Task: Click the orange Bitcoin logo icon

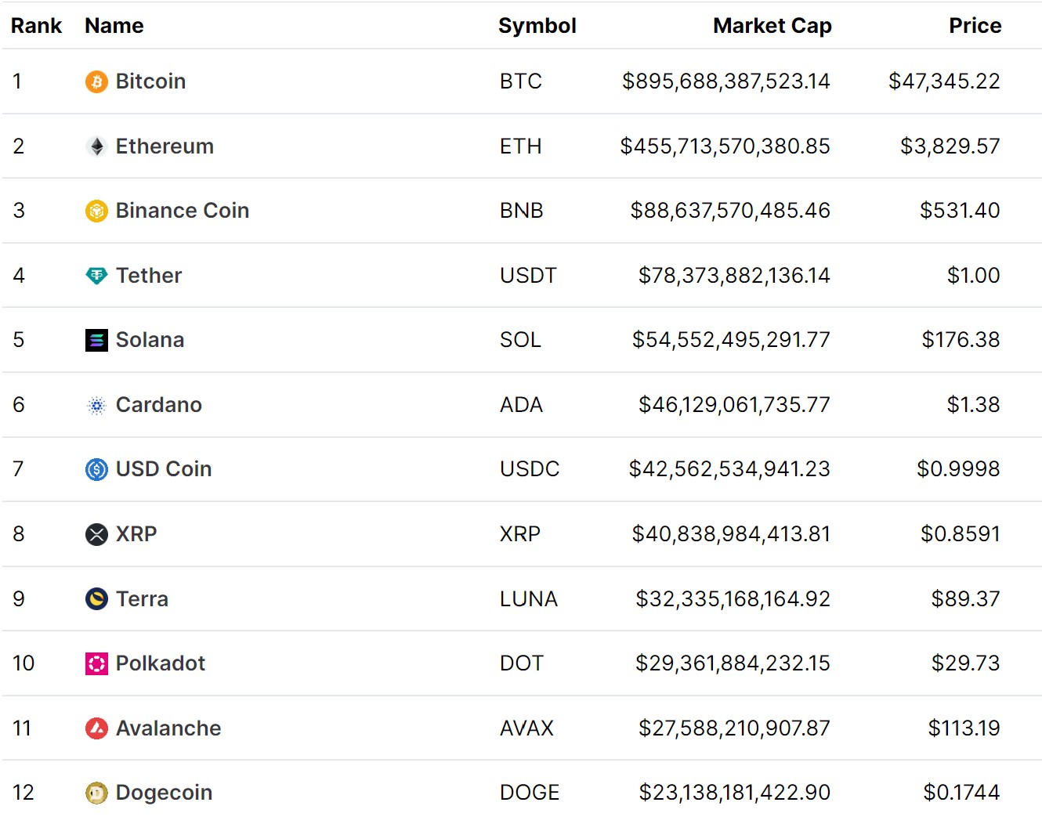Action: click(96, 81)
